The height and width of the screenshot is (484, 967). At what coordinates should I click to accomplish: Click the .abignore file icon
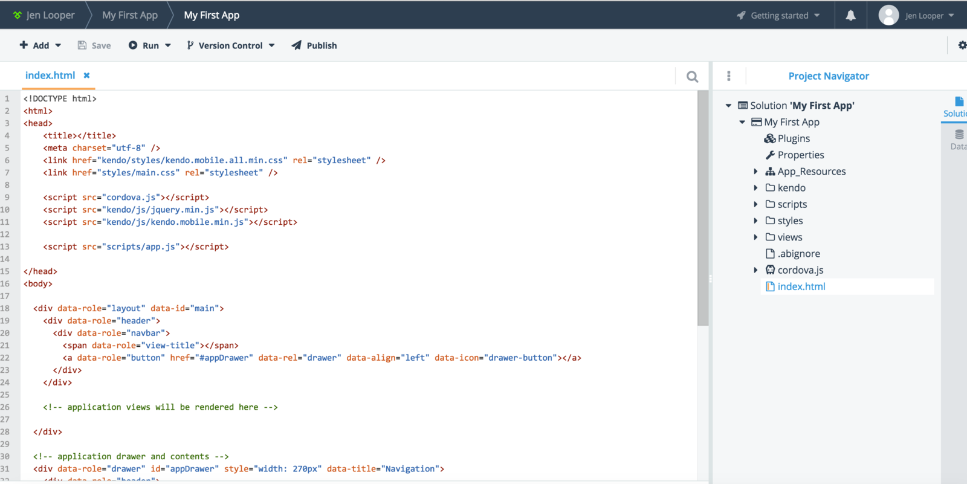pyautogui.click(x=770, y=254)
